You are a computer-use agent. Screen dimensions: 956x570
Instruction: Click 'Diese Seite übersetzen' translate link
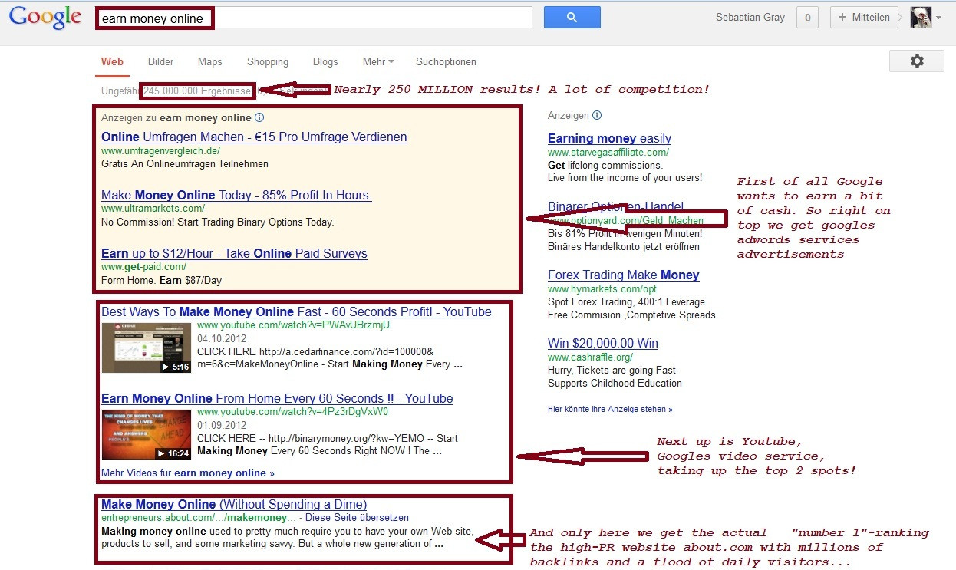(357, 518)
